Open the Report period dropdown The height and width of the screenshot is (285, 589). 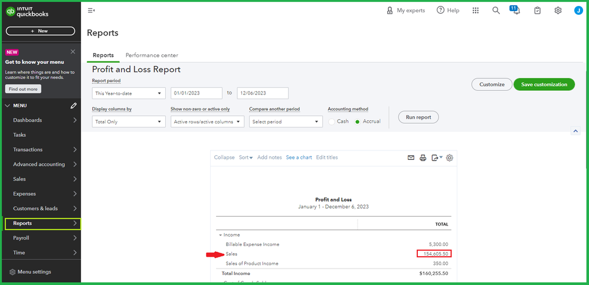coord(129,93)
